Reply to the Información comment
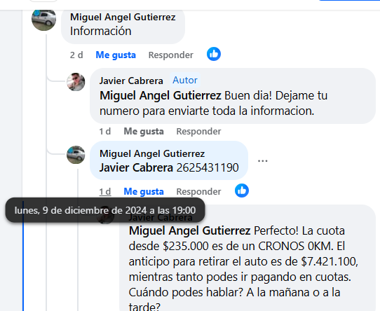380x311 pixels. [171, 55]
